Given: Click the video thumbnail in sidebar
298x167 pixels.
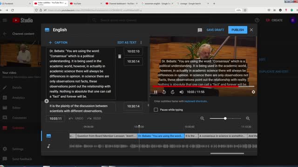Looking at the screenshot, I should (x=20, y=54).
